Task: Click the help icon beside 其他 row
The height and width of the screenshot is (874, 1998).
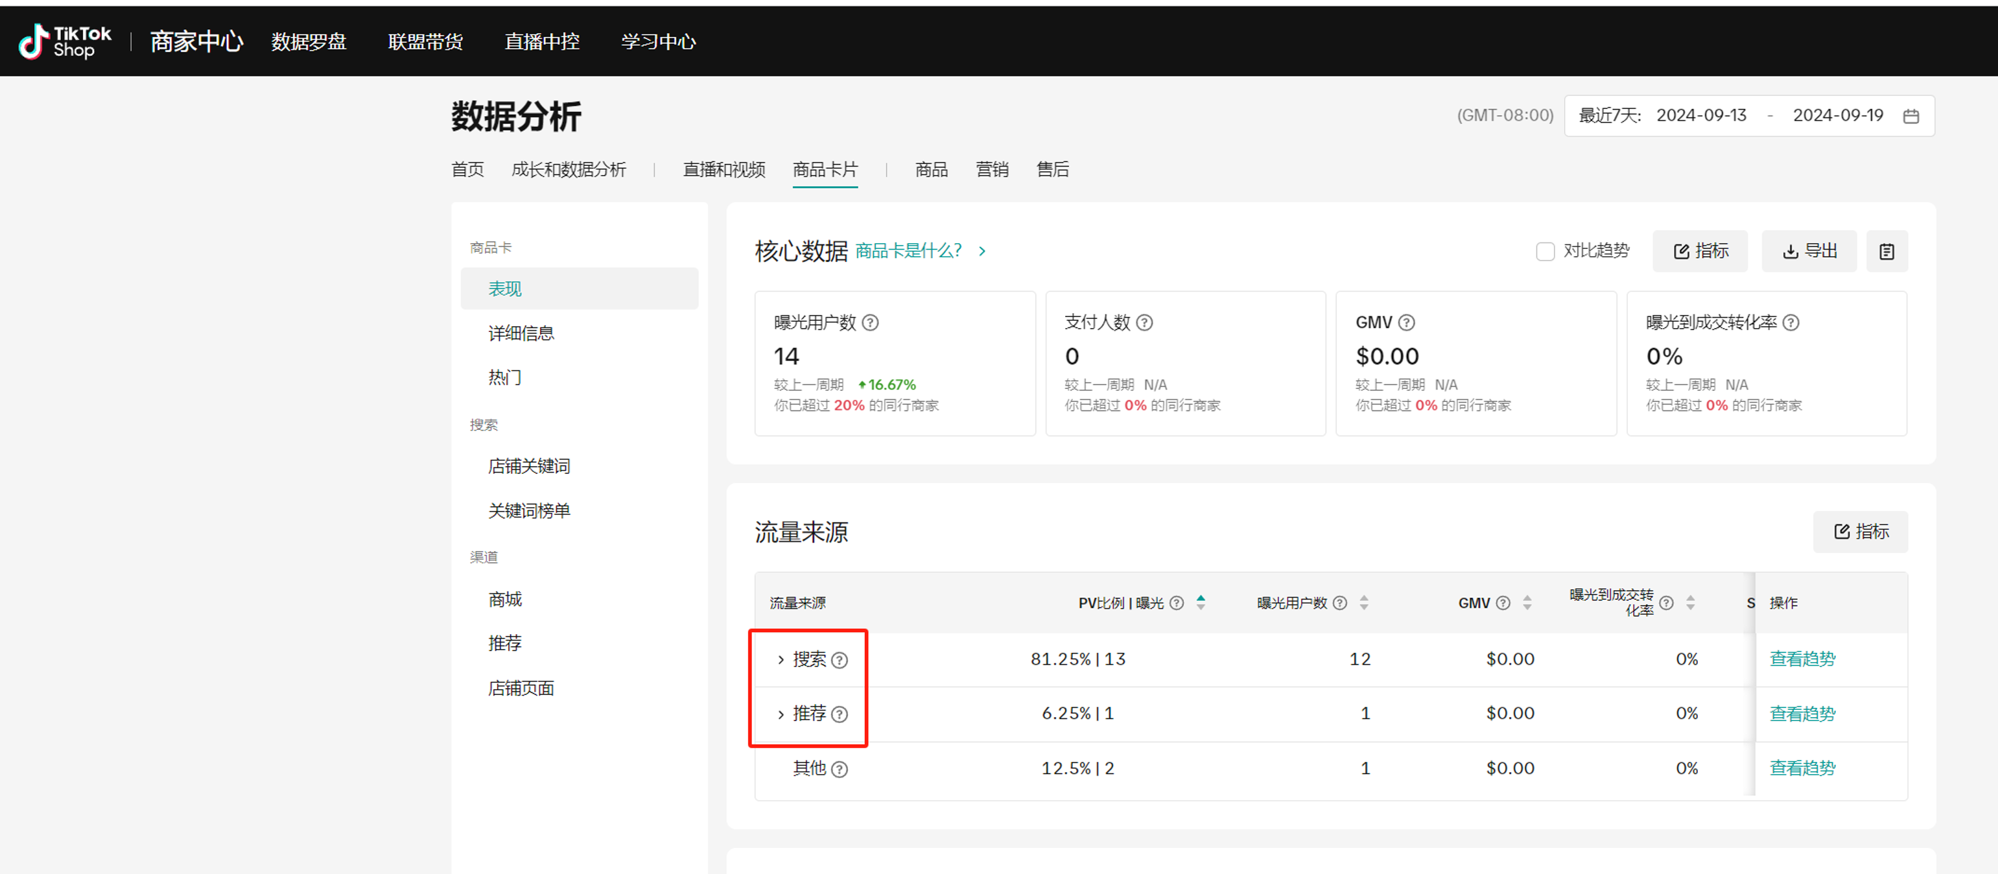Action: [x=840, y=770]
